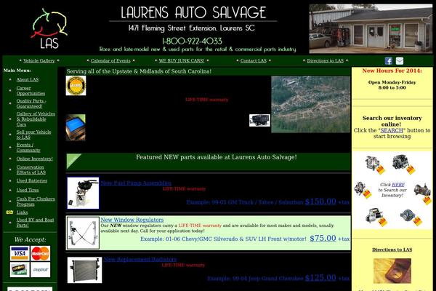Open Directions to LAS in top navigation

click(326, 60)
